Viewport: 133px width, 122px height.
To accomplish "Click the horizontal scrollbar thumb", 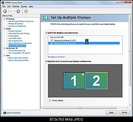I will point(80,108).
